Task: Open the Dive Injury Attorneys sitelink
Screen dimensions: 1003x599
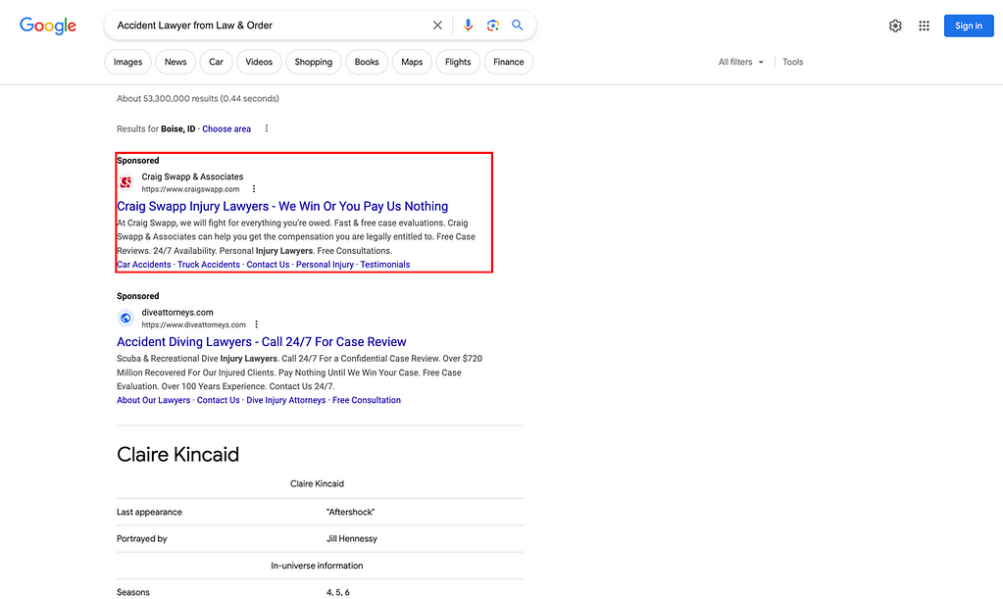Action: [286, 400]
